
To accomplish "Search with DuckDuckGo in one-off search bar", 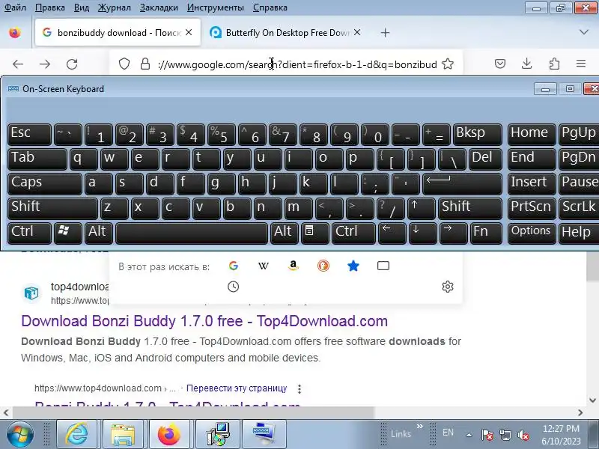I will coord(323,266).
